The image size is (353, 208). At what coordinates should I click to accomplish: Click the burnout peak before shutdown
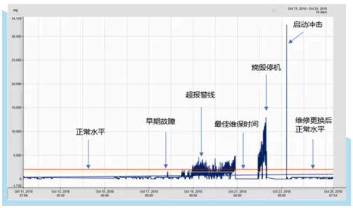[266, 119]
